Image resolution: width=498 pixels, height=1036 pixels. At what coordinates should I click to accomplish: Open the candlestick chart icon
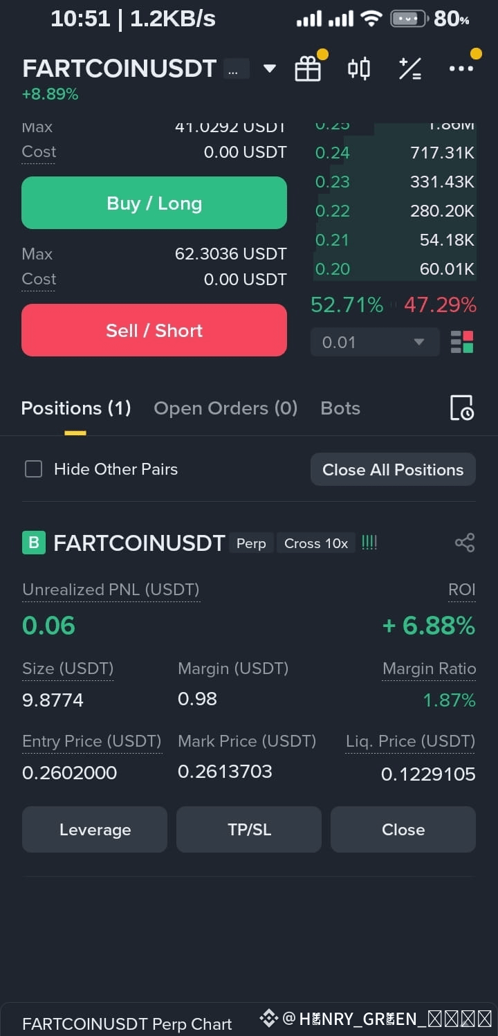[359, 69]
